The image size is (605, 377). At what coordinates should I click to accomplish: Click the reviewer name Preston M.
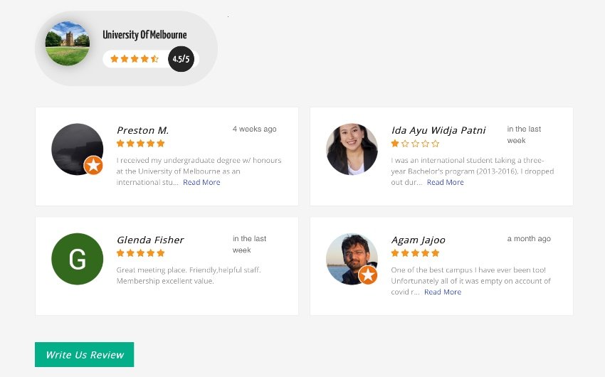tap(143, 130)
